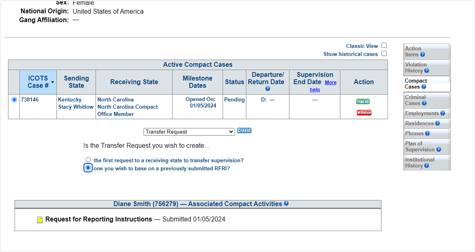Switch to the Phones tab
Screen dimensions: 475x252
(x=427, y=134)
